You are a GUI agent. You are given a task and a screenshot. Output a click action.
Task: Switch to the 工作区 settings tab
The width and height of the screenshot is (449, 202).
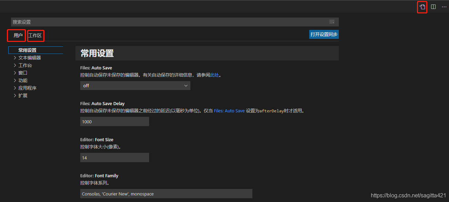pyautogui.click(x=35, y=35)
